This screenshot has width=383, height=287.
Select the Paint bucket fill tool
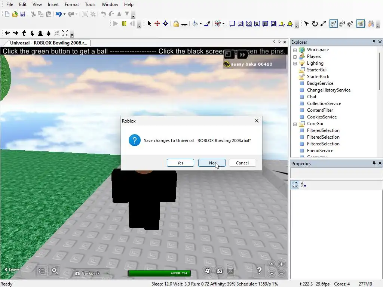(194, 24)
